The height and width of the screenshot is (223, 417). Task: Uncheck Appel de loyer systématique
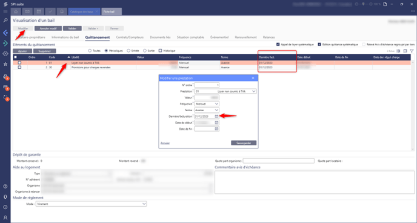point(278,45)
